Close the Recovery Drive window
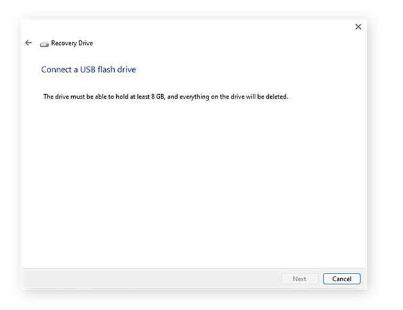 pyautogui.click(x=358, y=27)
